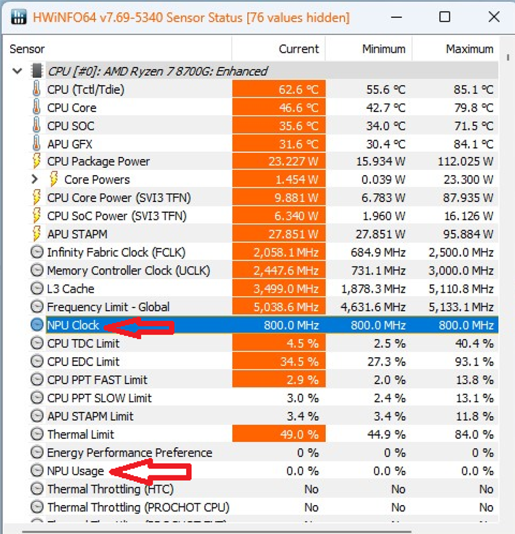The height and width of the screenshot is (534, 515).
Task: Click clock icon next to CPU TDC Limit
Action: point(37,344)
